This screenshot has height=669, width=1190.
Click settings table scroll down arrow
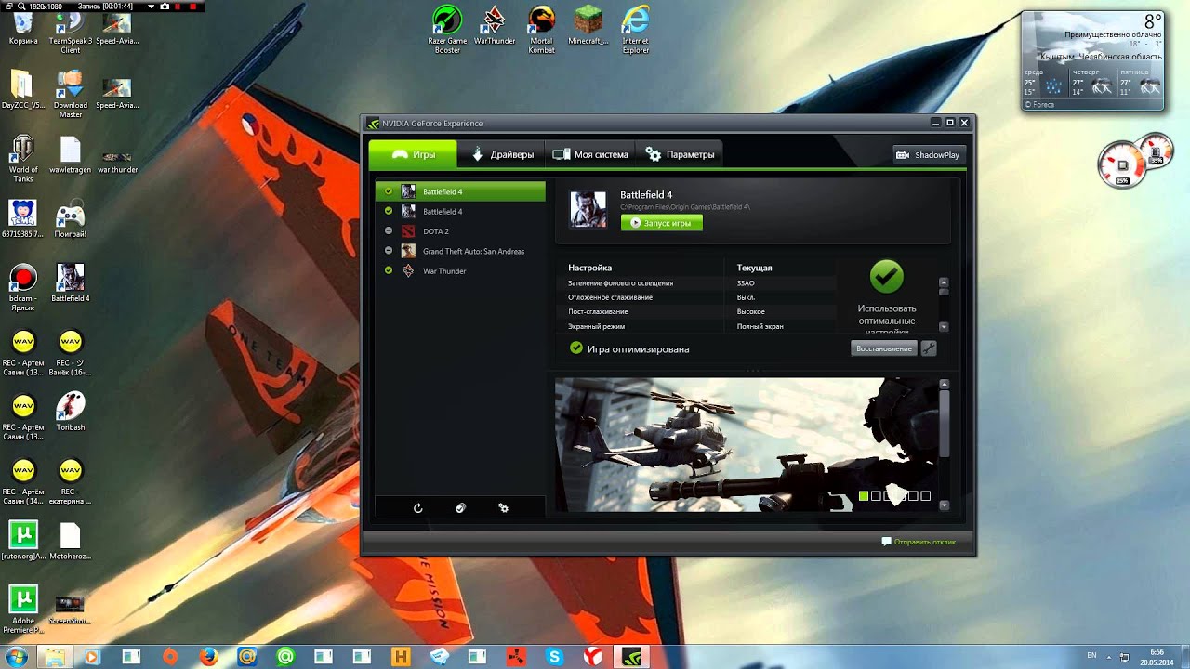(944, 327)
